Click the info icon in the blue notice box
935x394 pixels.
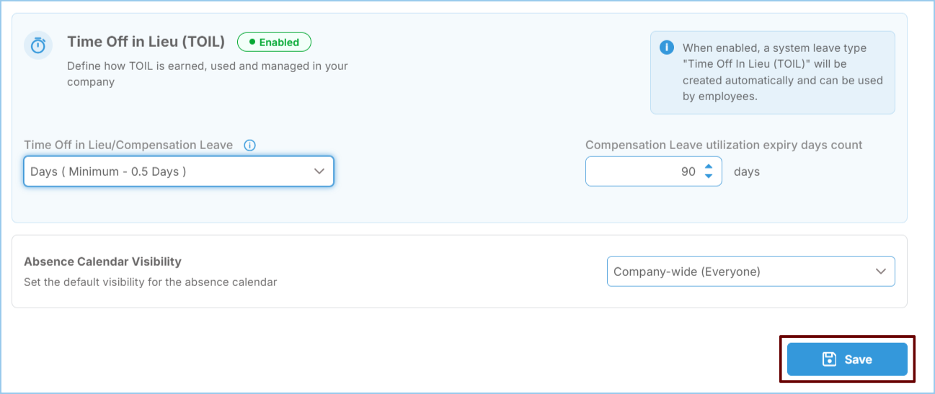tap(667, 48)
